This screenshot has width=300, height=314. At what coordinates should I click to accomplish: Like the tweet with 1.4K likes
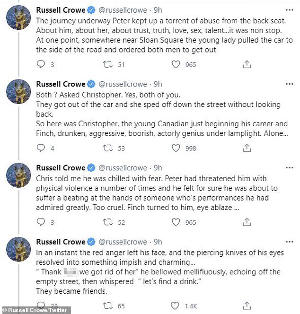[176, 306]
